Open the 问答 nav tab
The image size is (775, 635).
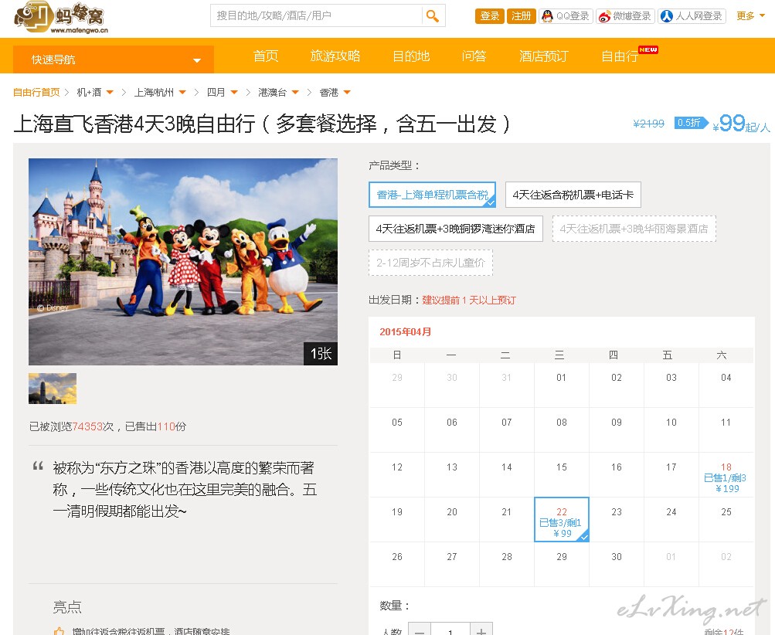click(x=474, y=56)
